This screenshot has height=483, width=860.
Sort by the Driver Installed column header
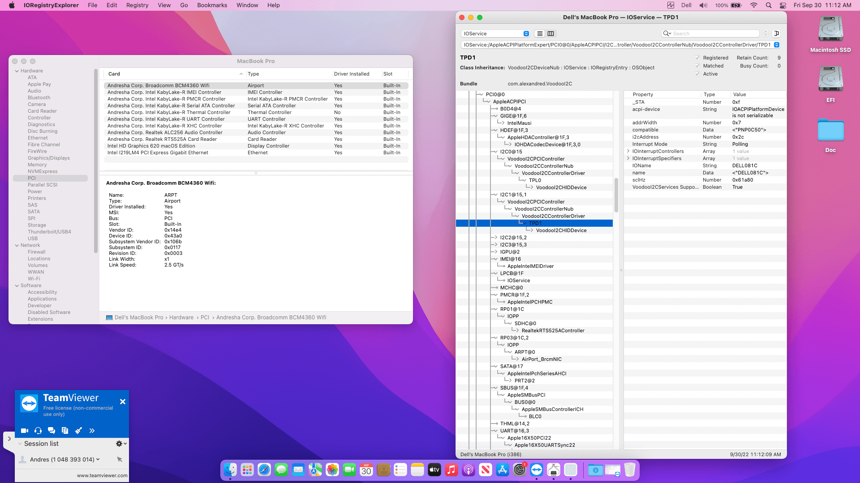pos(352,74)
